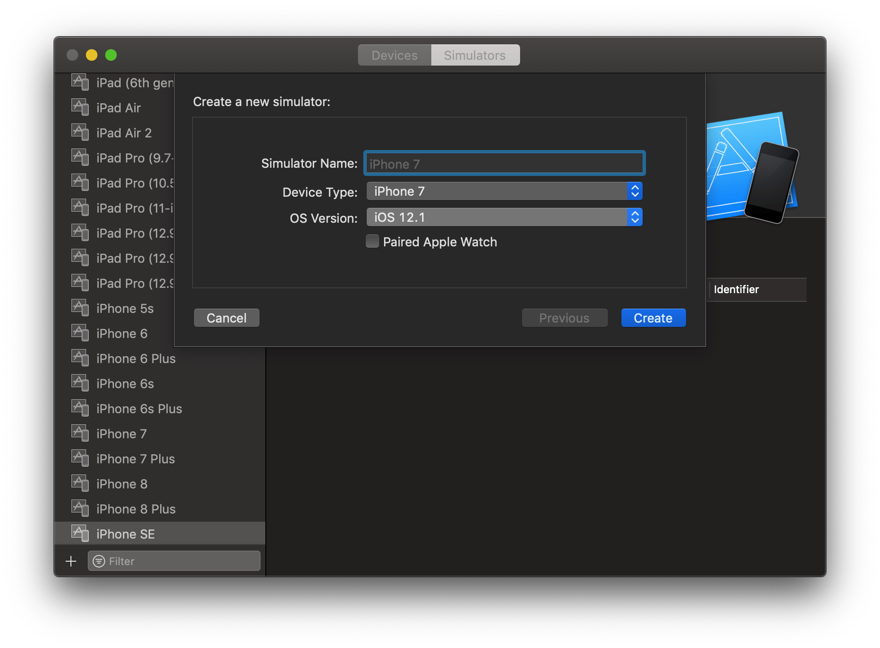Select iPhone SE in the simulator list
This screenshot has height=648, width=880.
(x=160, y=534)
